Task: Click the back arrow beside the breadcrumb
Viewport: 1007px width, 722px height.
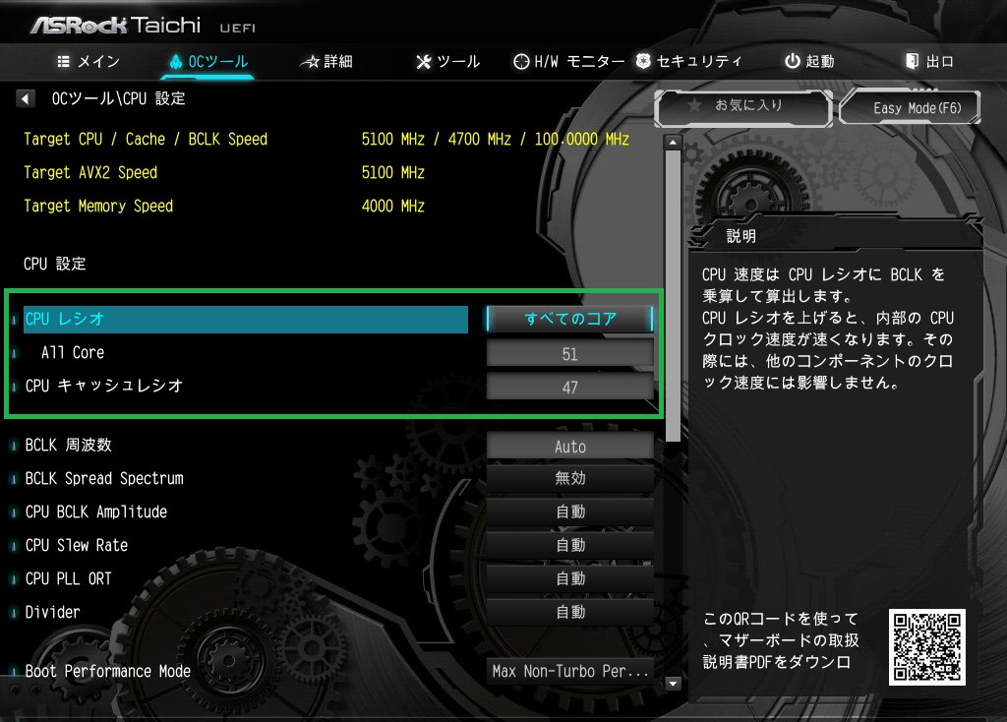Action: click(x=27, y=98)
